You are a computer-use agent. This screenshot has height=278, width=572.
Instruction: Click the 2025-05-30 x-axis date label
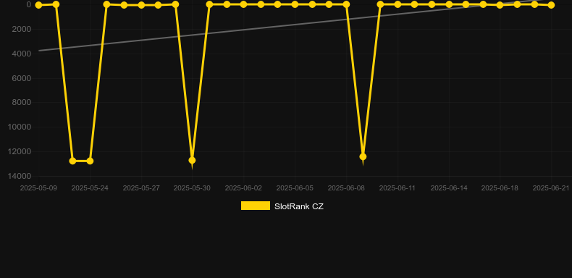click(192, 188)
